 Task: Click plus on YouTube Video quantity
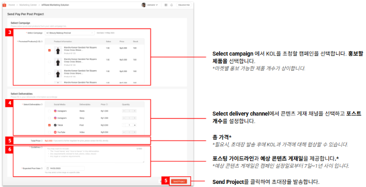[x=135, y=132]
